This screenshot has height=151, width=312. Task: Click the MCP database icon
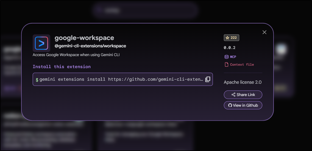[227, 57]
